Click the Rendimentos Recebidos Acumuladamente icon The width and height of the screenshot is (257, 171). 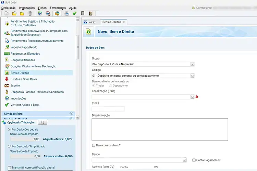click(x=7, y=41)
